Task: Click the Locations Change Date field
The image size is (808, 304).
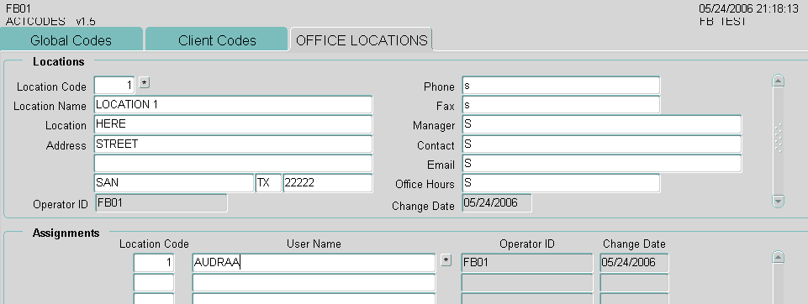Action: coord(497,202)
